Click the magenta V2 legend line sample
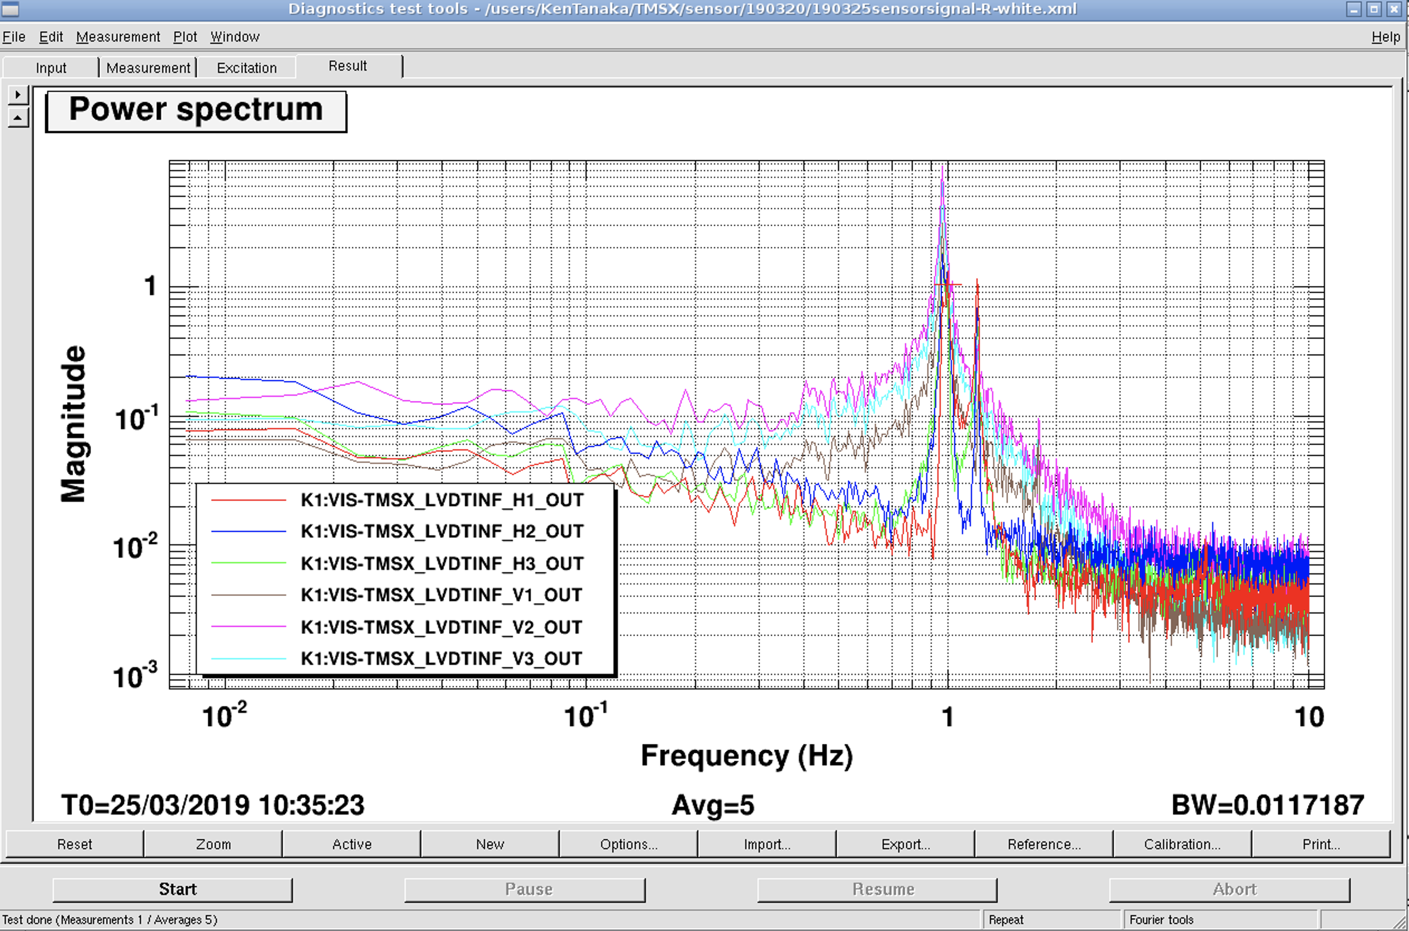This screenshot has height=931, width=1409. (x=249, y=627)
